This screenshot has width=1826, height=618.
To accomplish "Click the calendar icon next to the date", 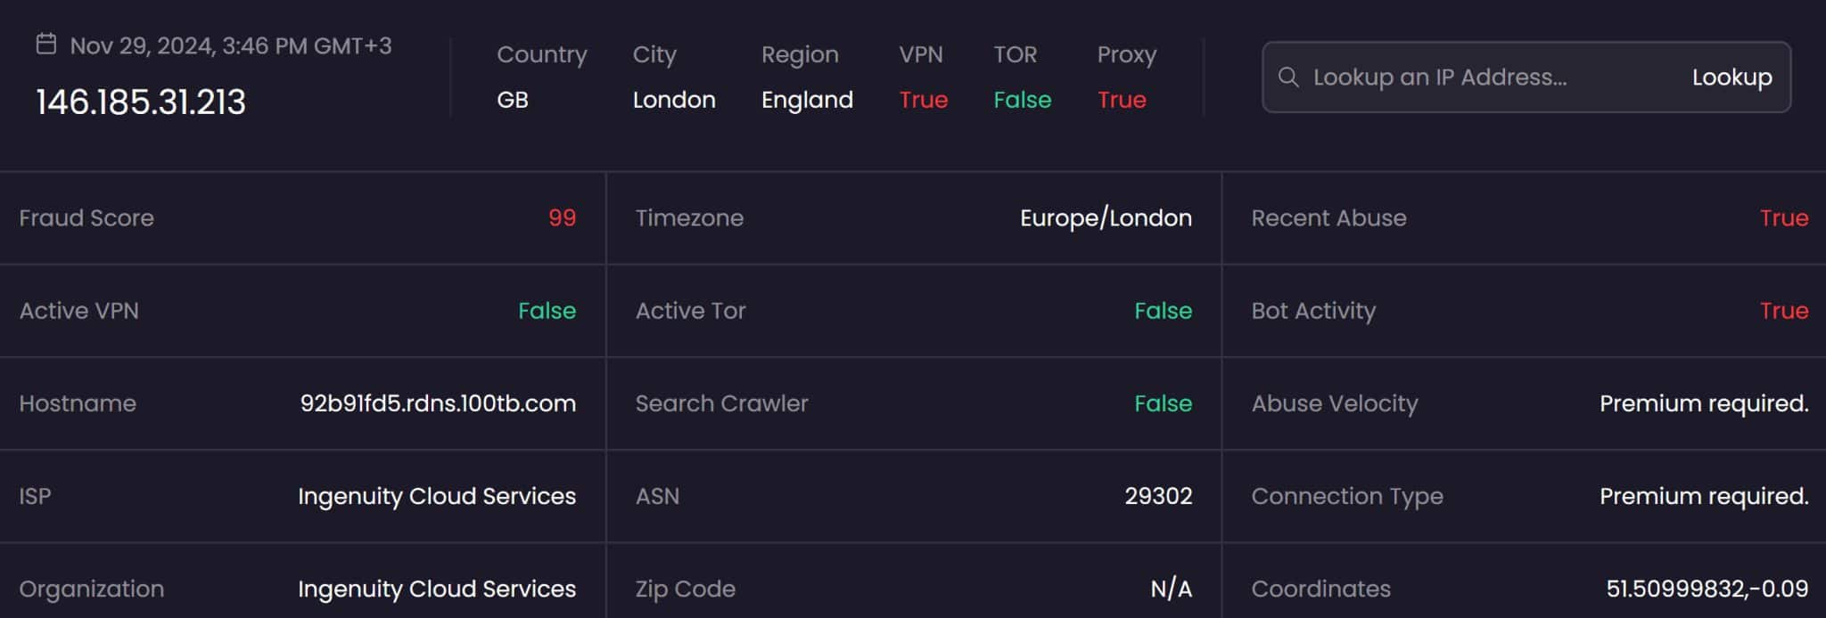I will click(x=45, y=41).
